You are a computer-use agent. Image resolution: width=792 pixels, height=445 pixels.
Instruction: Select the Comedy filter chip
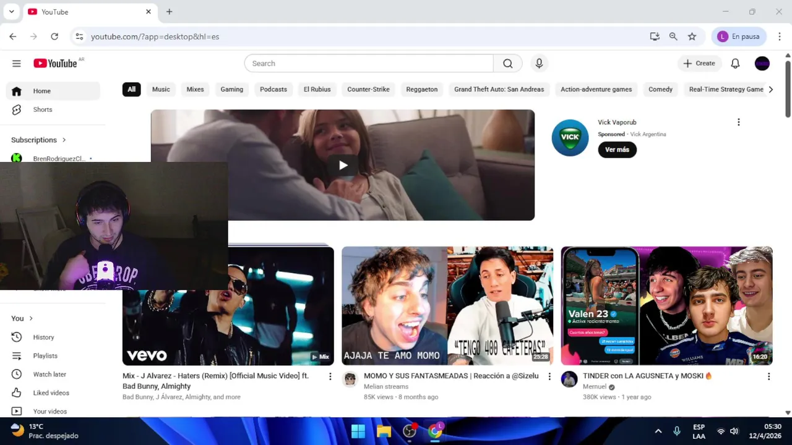pyautogui.click(x=660, y=89)
